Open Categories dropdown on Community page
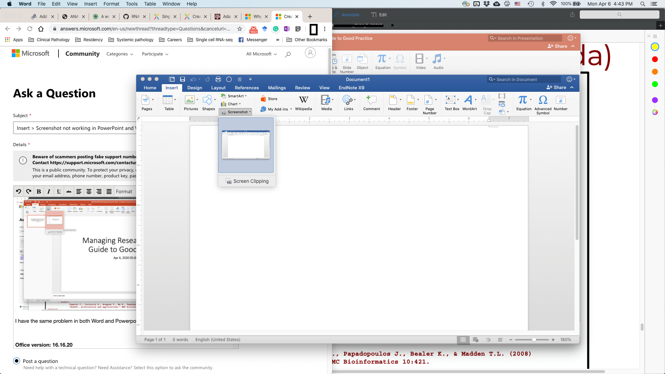The image size is (665, 374). point(120,54)
